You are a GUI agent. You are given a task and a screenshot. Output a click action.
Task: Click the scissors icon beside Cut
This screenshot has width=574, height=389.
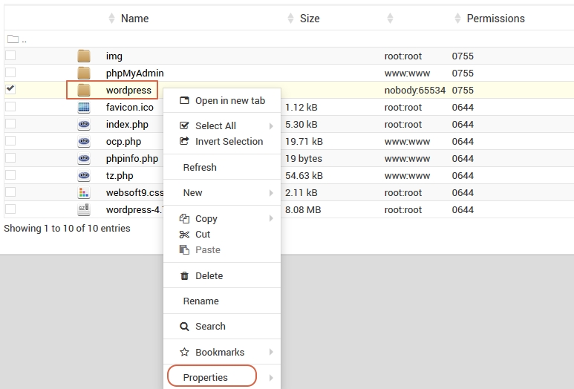tap(185, 234)
